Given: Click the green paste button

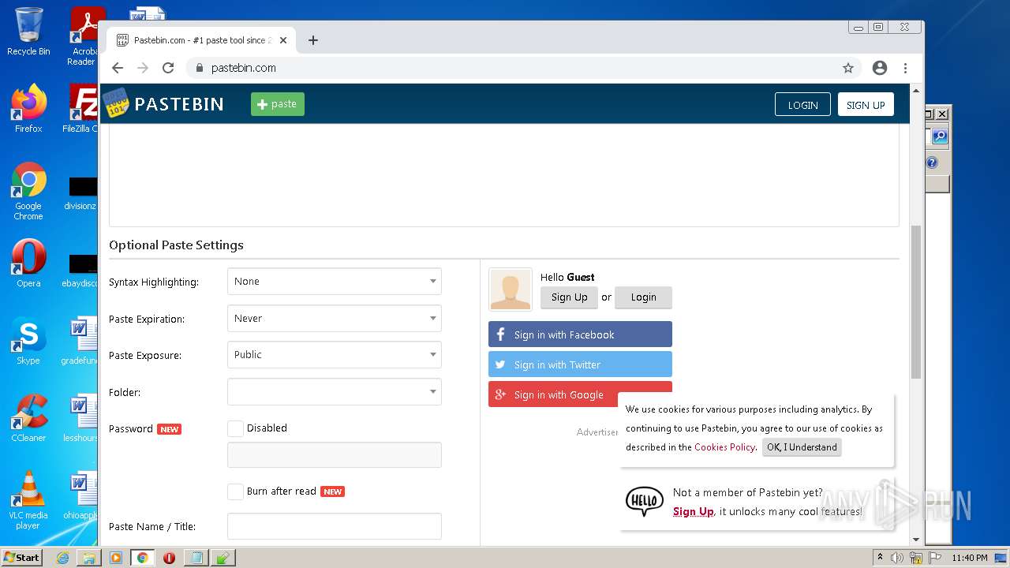Looking at the screenshot, I should pyautogui.click(x=278, y=104).
